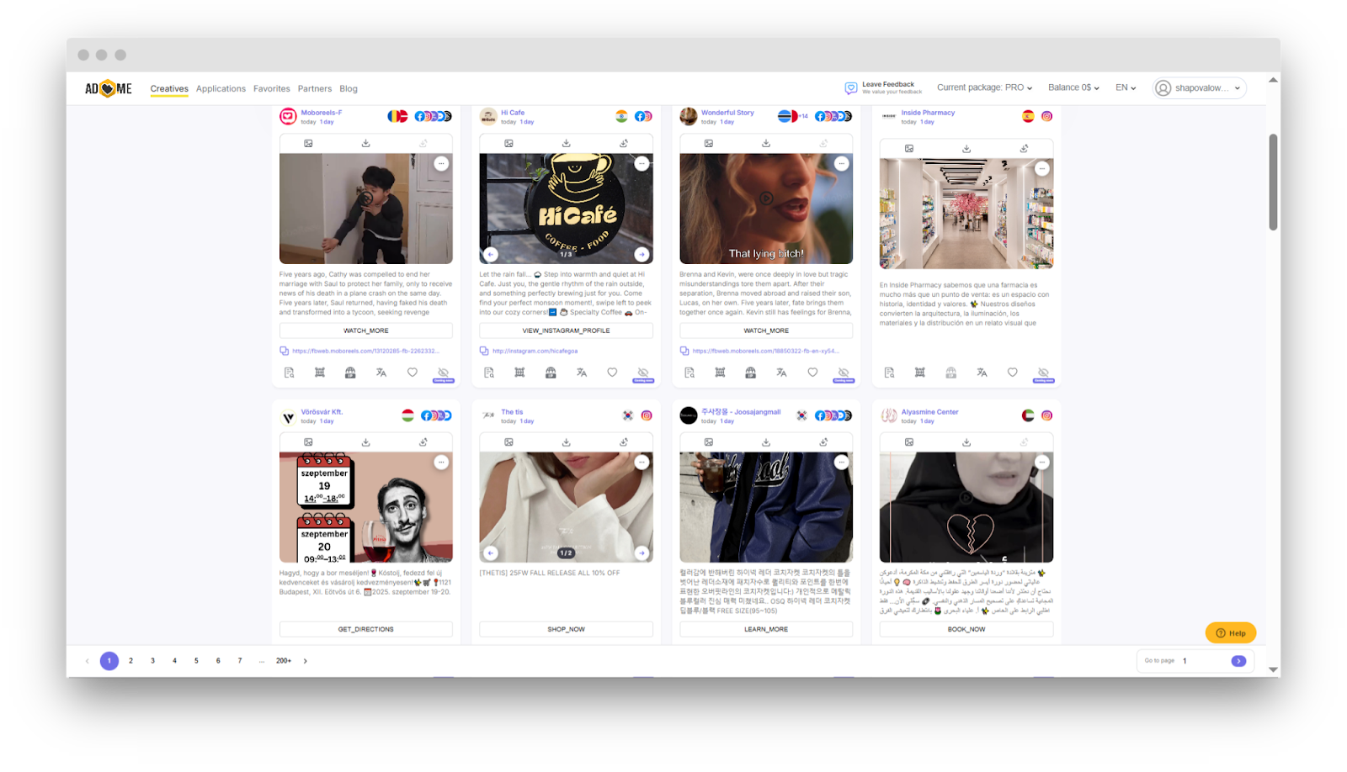Heart the Inside Pharmacy creative

pyautogui.click(x=1013, y=373)
